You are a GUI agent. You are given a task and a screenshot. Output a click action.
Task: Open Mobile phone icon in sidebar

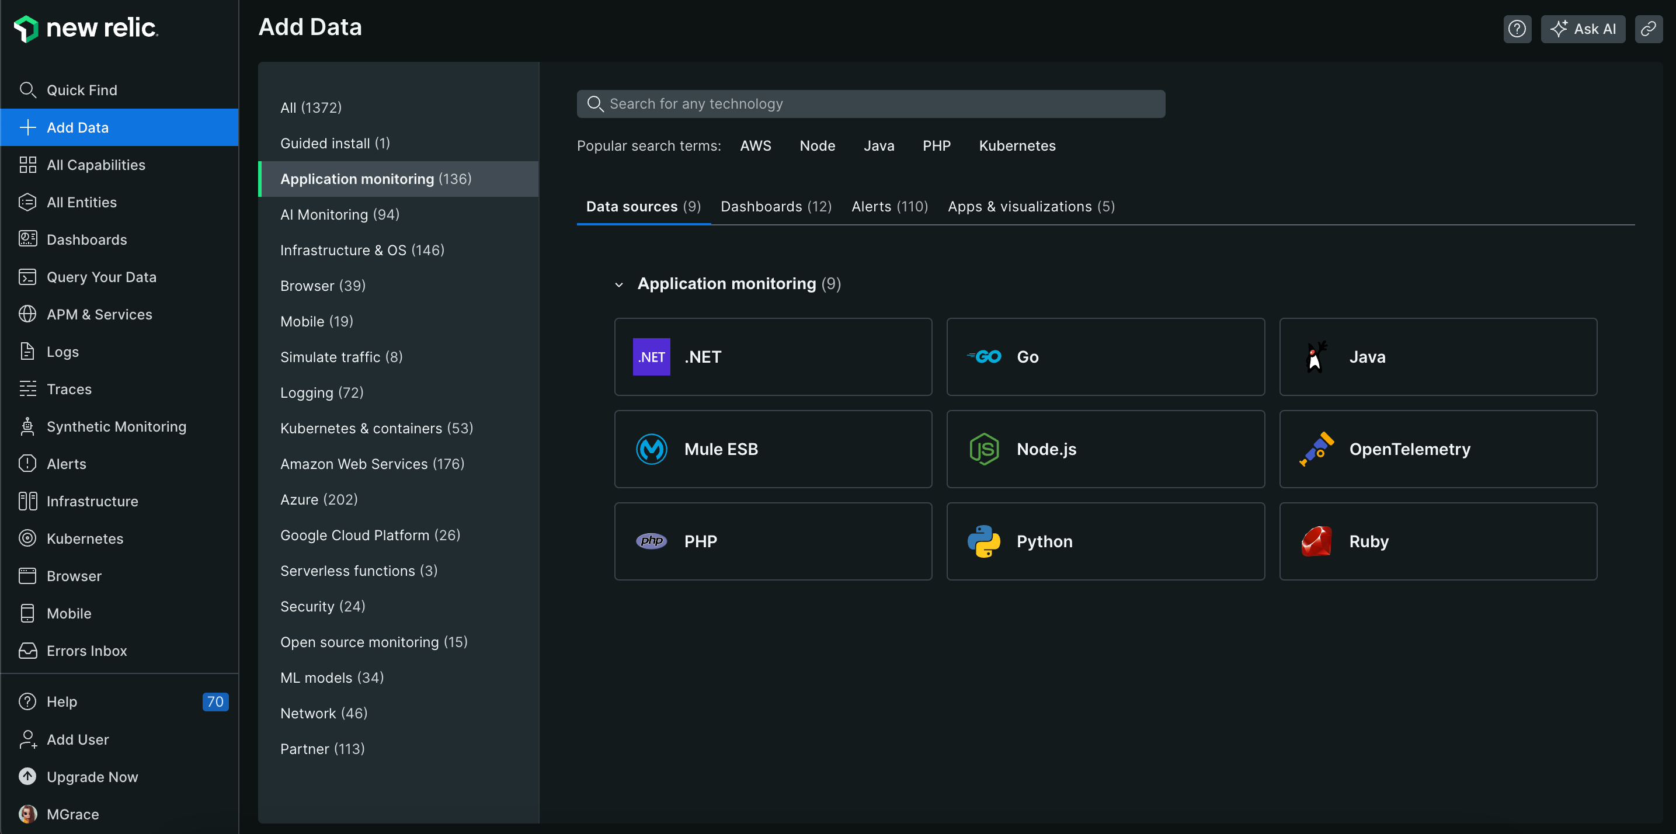[27, 613]
